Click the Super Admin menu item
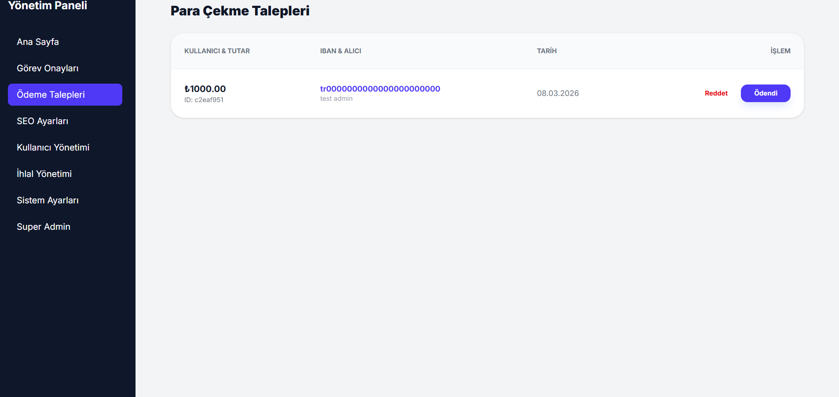Viewport: 839px width, 397px height. point(44,227)
